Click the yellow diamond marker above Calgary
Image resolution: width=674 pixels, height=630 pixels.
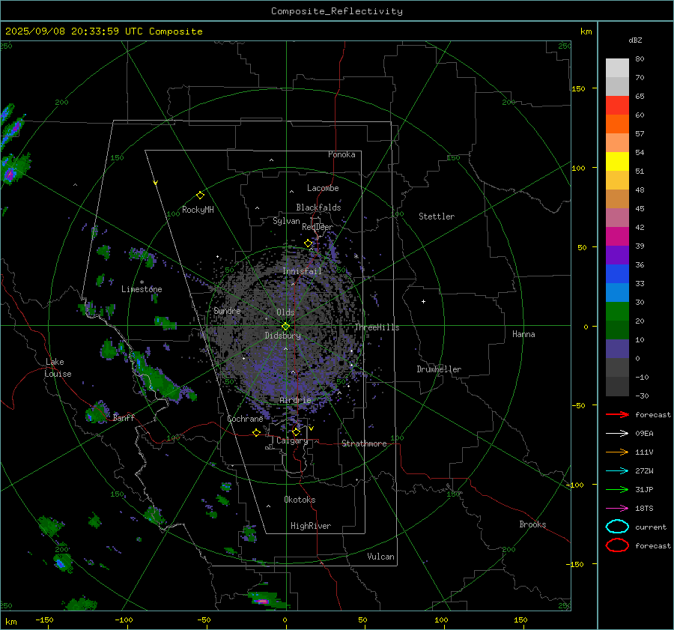296,431
